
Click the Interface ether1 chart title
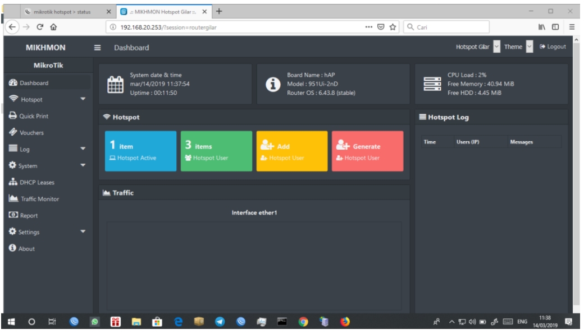click(x=254, y=212)
